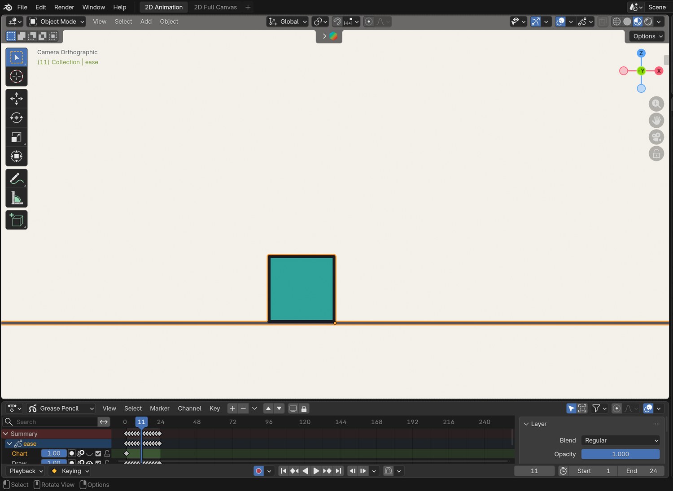
Task: Open the Marker menu in the timeline
Action: pos(160,408)
